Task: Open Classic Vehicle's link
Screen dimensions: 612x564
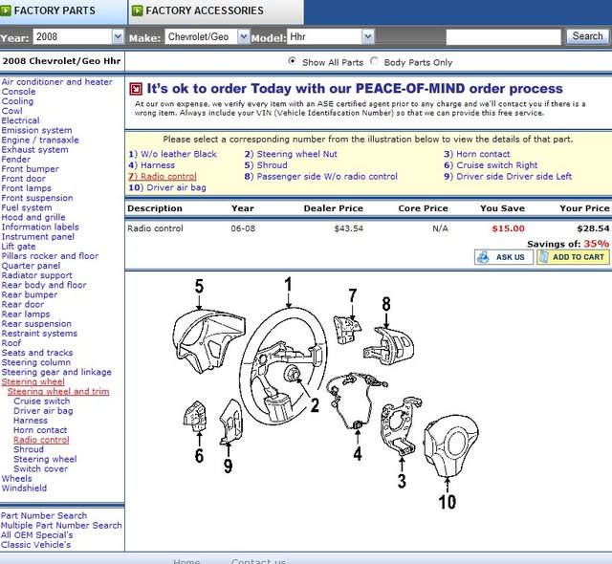Action: pyautogui.click(x=36, y=545)
